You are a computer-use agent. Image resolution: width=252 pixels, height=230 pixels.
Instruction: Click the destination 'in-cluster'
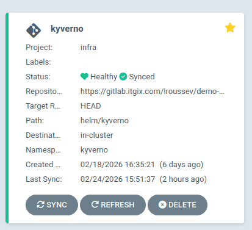(97, 135)
